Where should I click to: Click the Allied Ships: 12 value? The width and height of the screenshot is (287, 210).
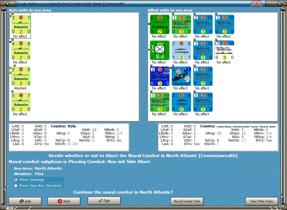[x=244, y=133]
